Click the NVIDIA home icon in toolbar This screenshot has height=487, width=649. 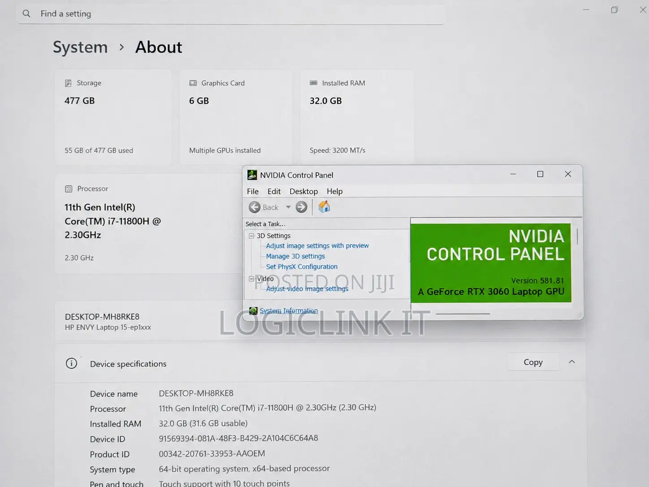click(324, 207)
